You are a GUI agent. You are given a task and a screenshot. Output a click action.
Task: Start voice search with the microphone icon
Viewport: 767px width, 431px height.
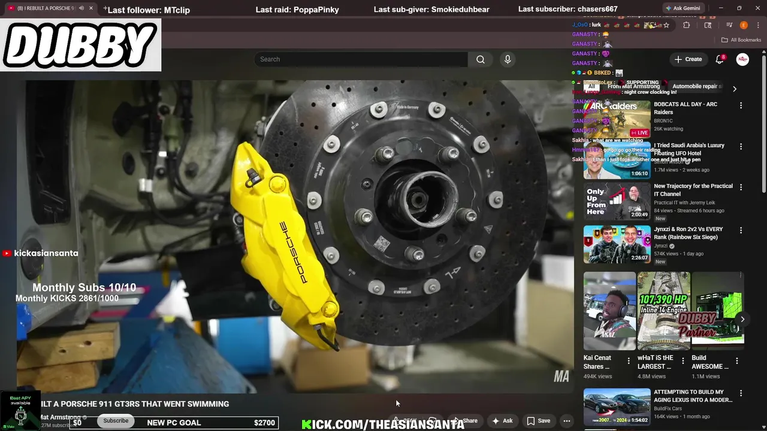click(x=508, y=59)
